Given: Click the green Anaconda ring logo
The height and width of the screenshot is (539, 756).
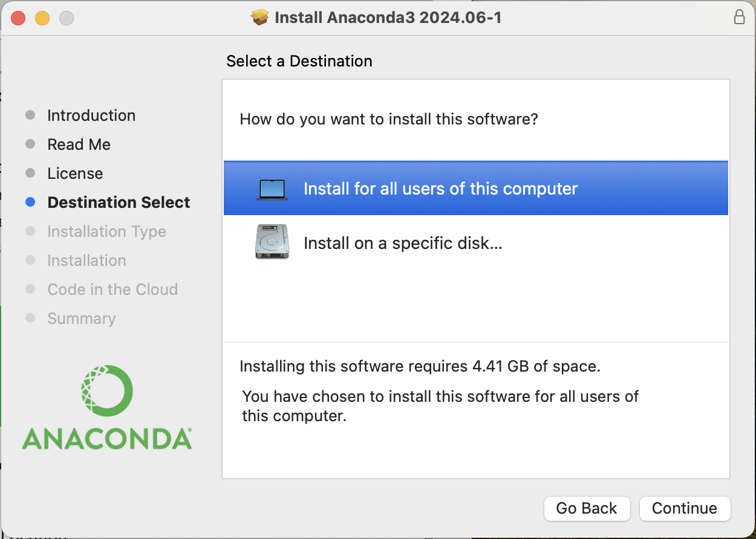Looking at the screenshot, I should (x=106, y=390).
